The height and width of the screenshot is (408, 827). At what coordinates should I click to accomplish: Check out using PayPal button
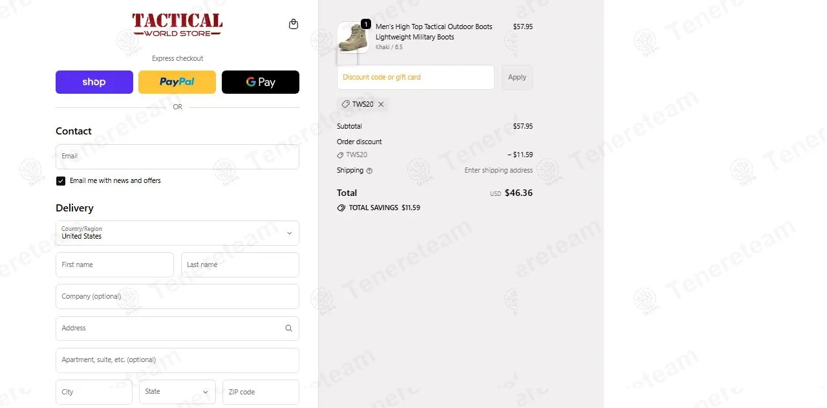[177, 82]
